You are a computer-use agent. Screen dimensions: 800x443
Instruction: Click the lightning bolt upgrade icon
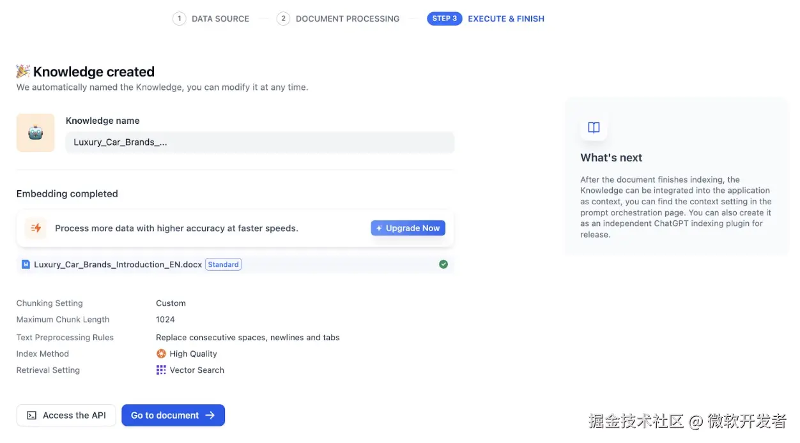coord(36,228)
